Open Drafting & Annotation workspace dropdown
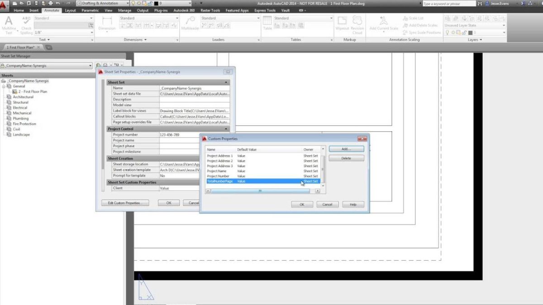Viewport: 543px width, 305px height. point(102,3)
